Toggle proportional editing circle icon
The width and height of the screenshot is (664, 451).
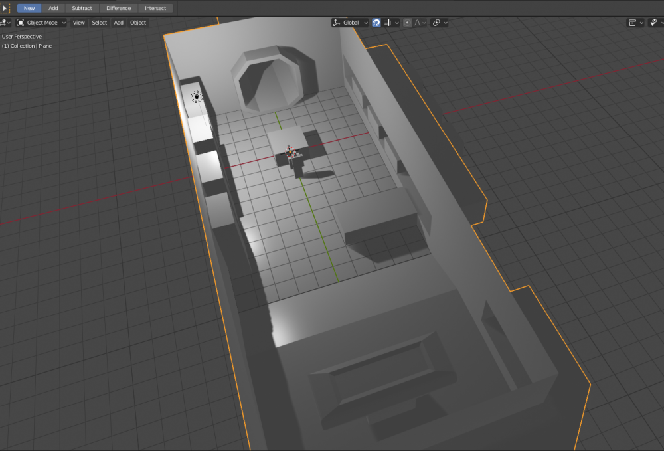[x=407, y=23]
